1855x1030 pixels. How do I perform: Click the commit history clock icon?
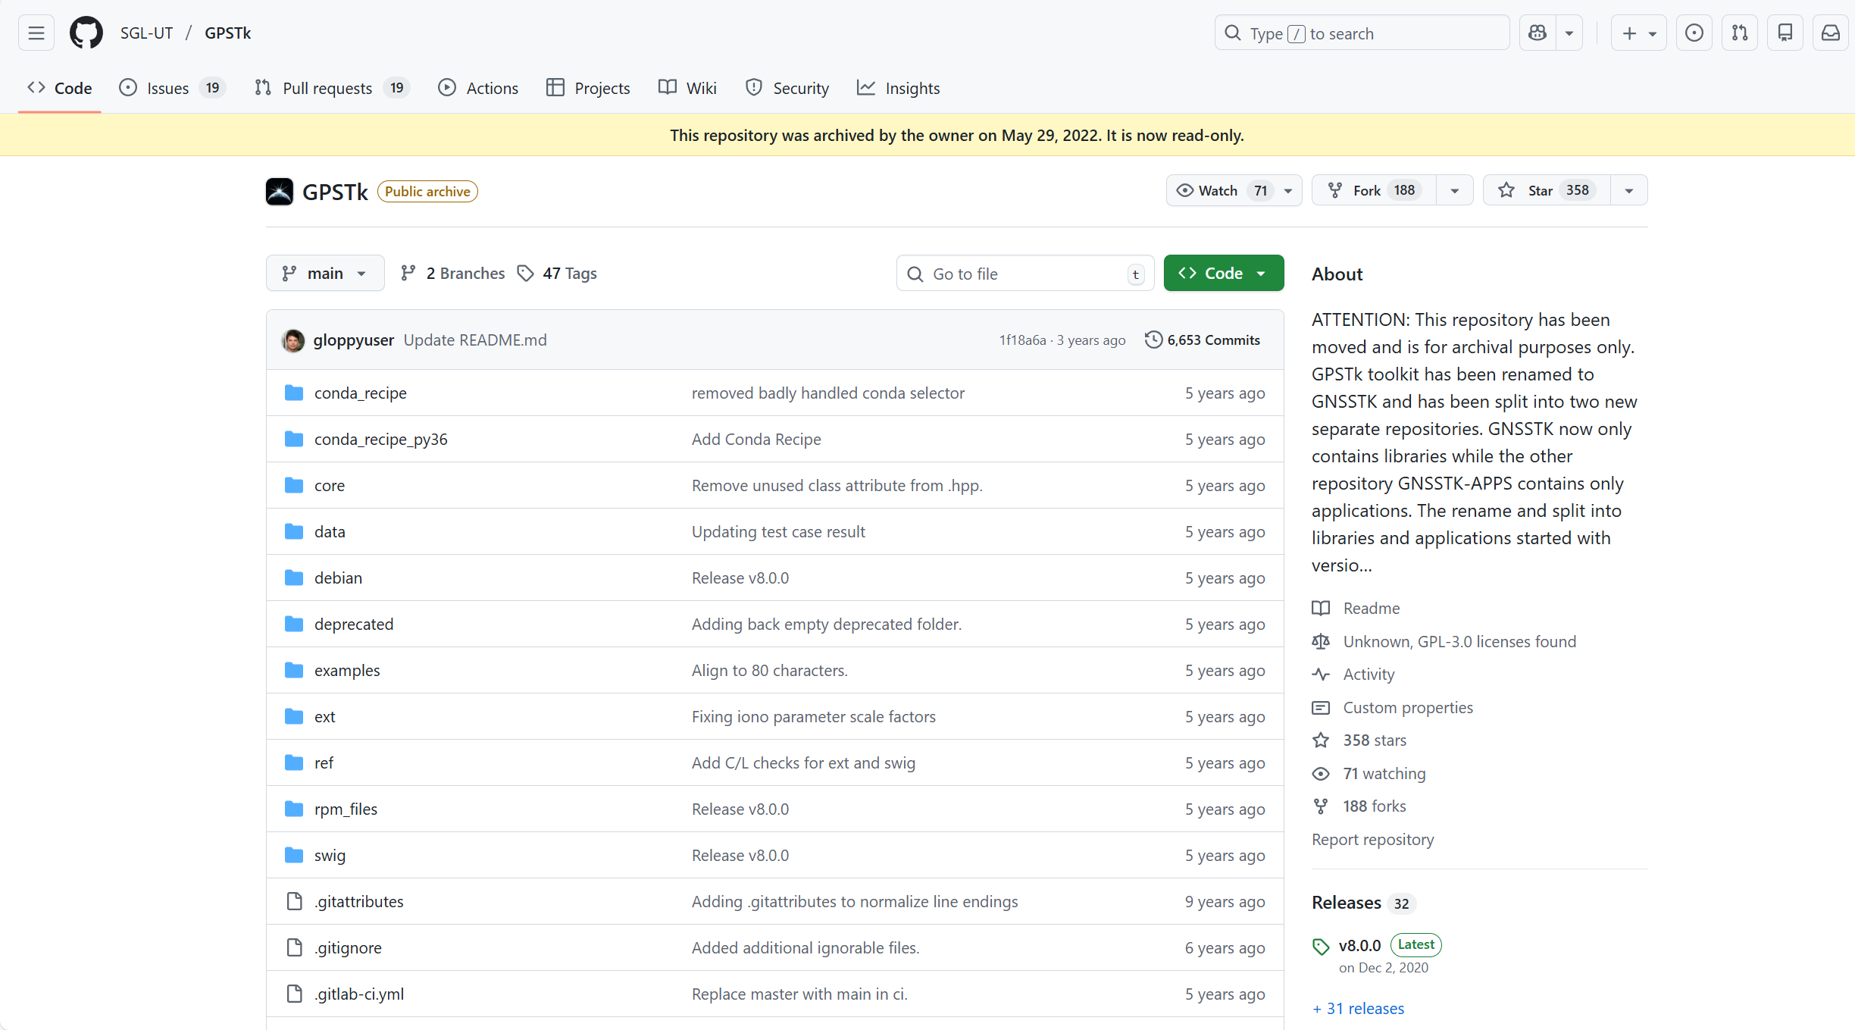[1153, 340]
